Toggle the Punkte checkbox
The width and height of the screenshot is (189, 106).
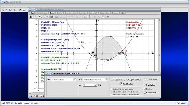(145, 89)
